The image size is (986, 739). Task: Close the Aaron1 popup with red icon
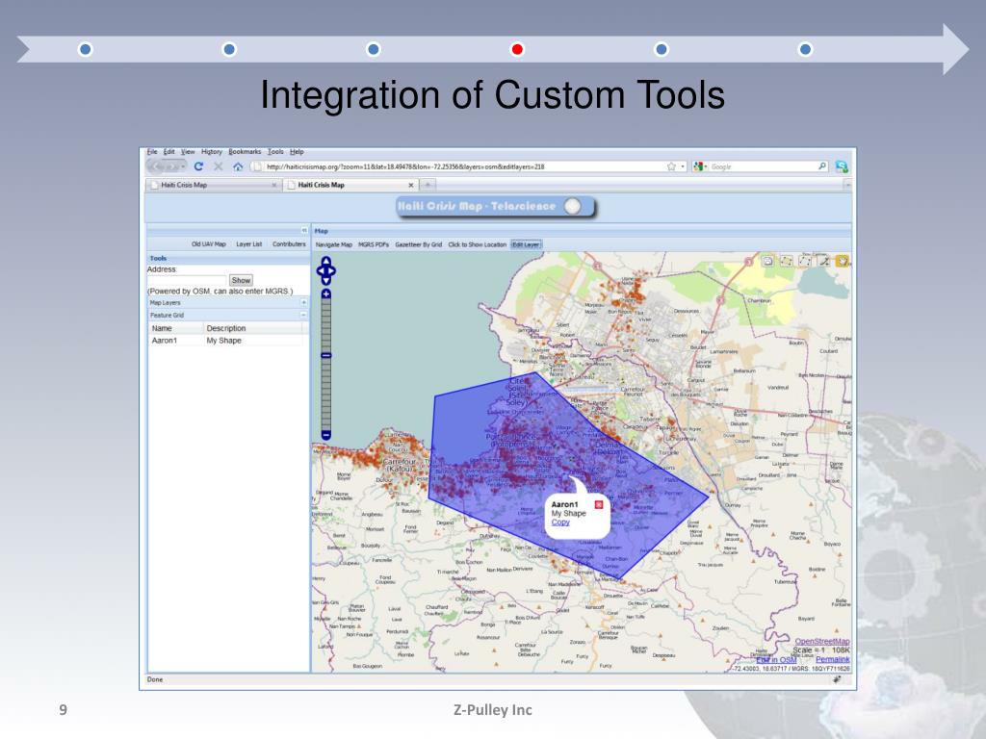pos(599,504)
